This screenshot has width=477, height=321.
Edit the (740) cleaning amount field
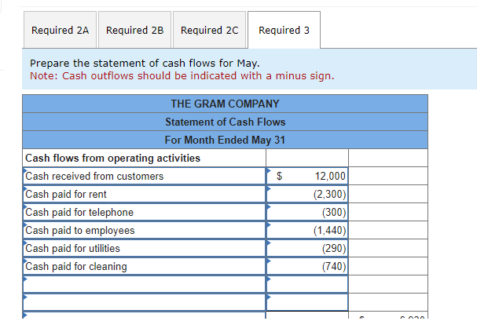[307, 266]
